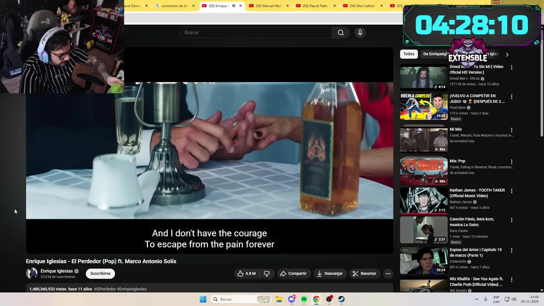544x306 pixels.
Task: Close the conversion de dol Google tab
Action: (193, 6)
